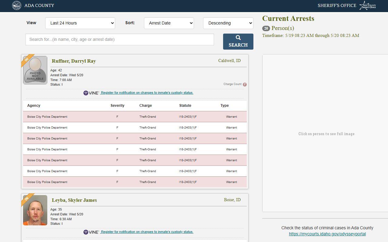Image resolution: width=388 pixels, height=242 pixels.
Task: Click the Search for name input field
Action: tap(120, 39)
